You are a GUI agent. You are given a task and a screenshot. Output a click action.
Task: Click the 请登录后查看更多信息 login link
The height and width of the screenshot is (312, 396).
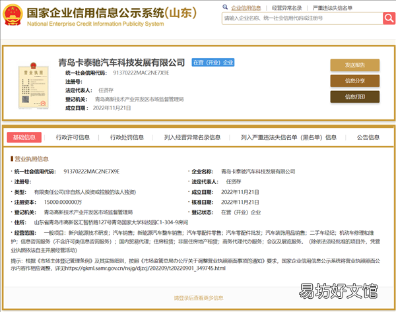coord(199,298)
